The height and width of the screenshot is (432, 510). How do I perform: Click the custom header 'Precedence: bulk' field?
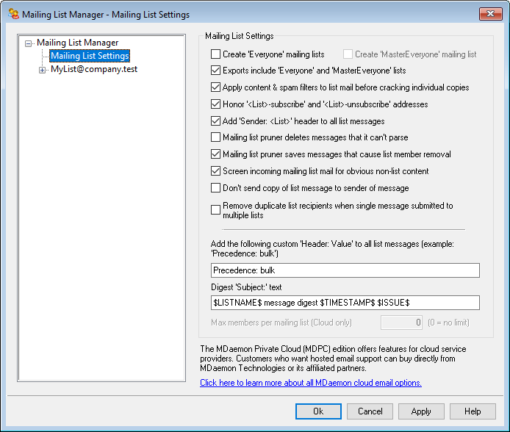click(x=345, y=270)
